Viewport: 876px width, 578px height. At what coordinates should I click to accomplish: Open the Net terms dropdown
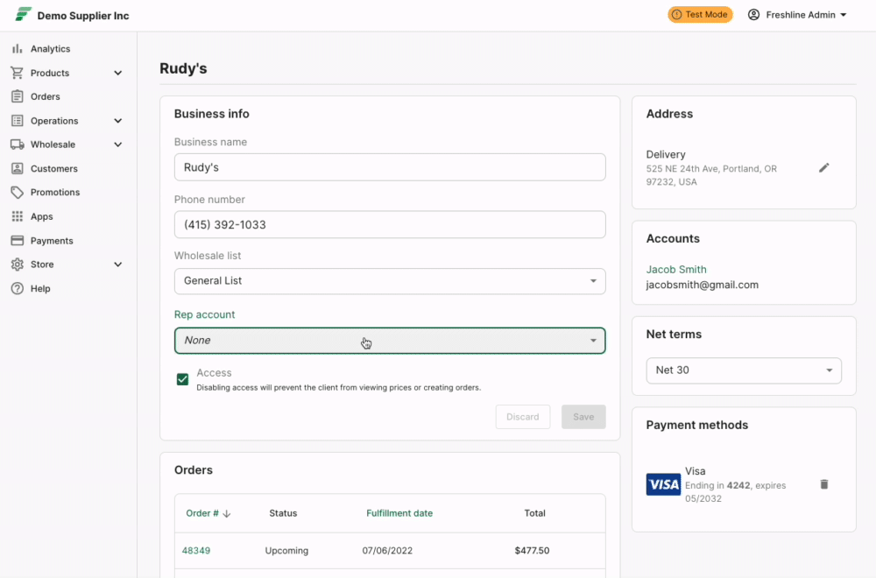point(744,370)
